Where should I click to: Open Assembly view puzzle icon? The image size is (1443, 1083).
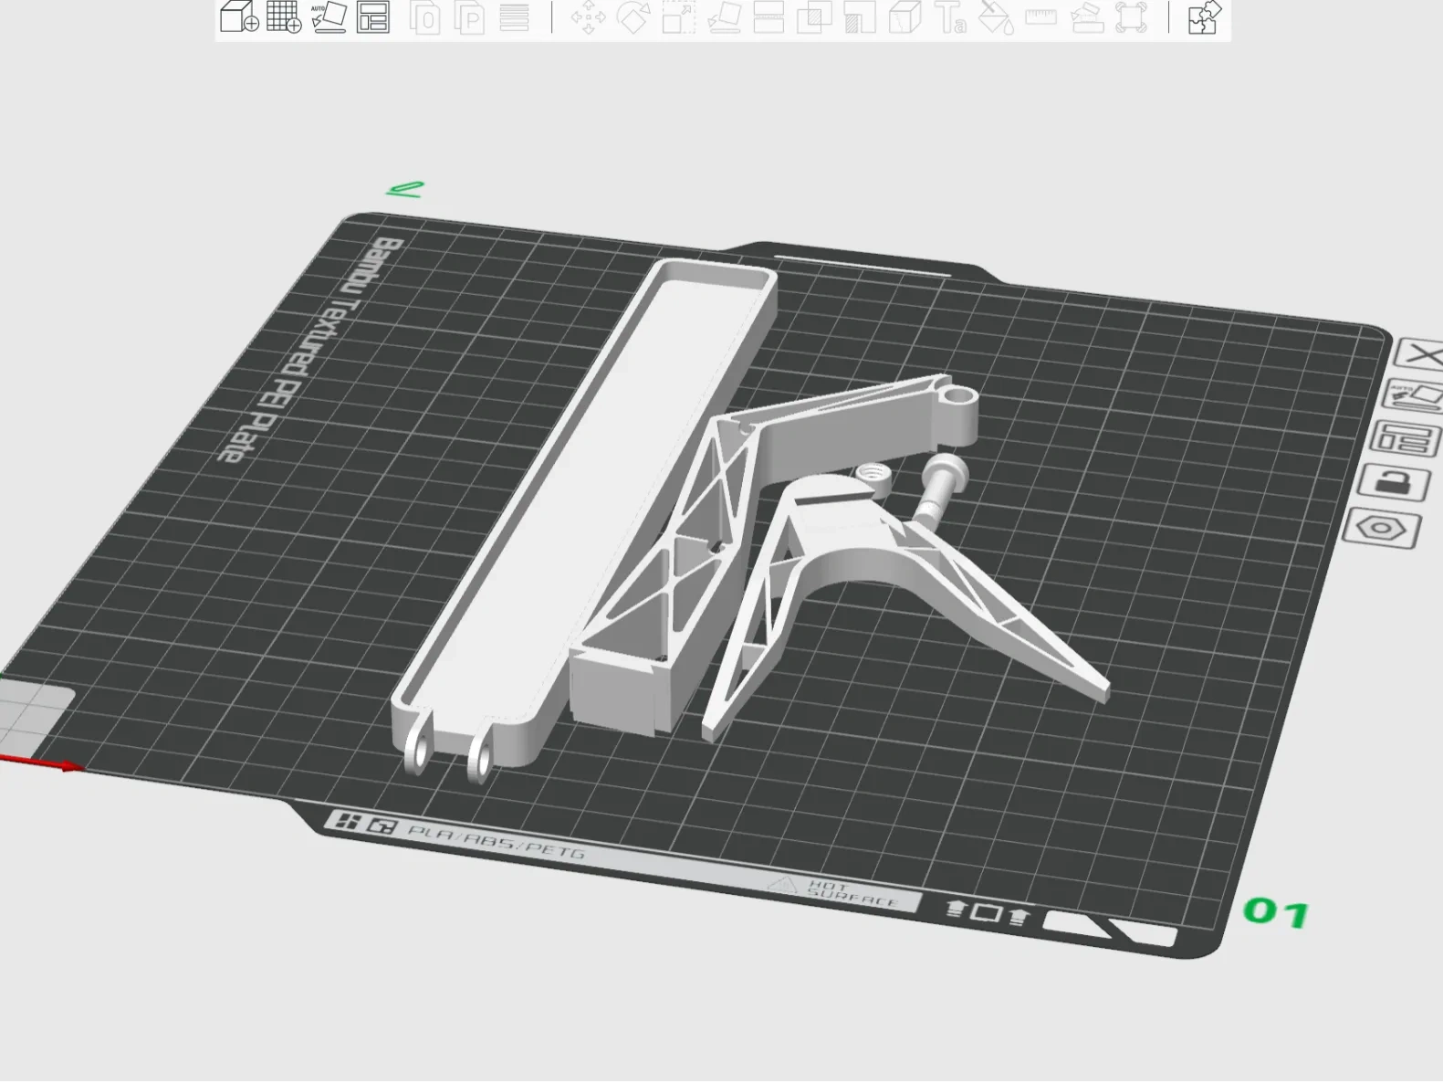[x=1204, y=17]
